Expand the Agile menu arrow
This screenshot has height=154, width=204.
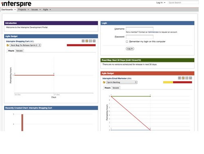pyautogui.click(x=50, y=10)
